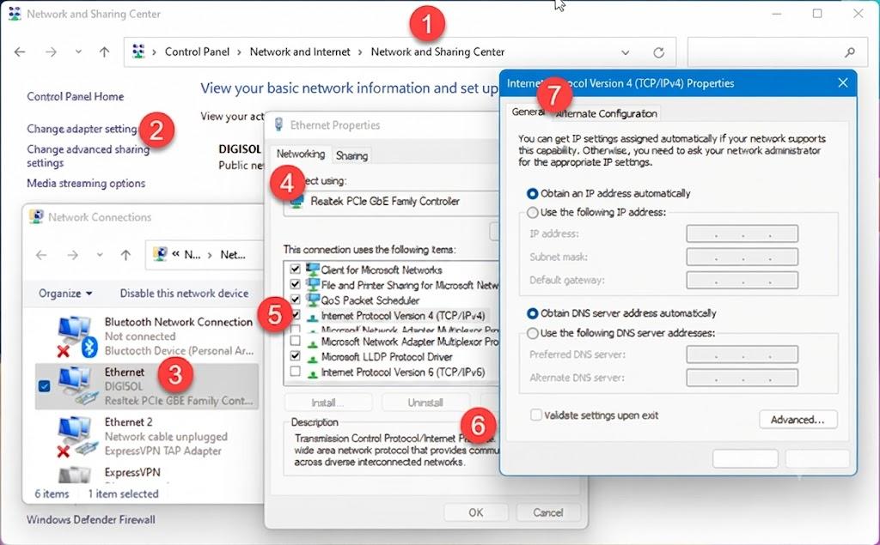Go back in Network Connections window
The width and height of the screenshot is (880, 545).
point(41,255)
